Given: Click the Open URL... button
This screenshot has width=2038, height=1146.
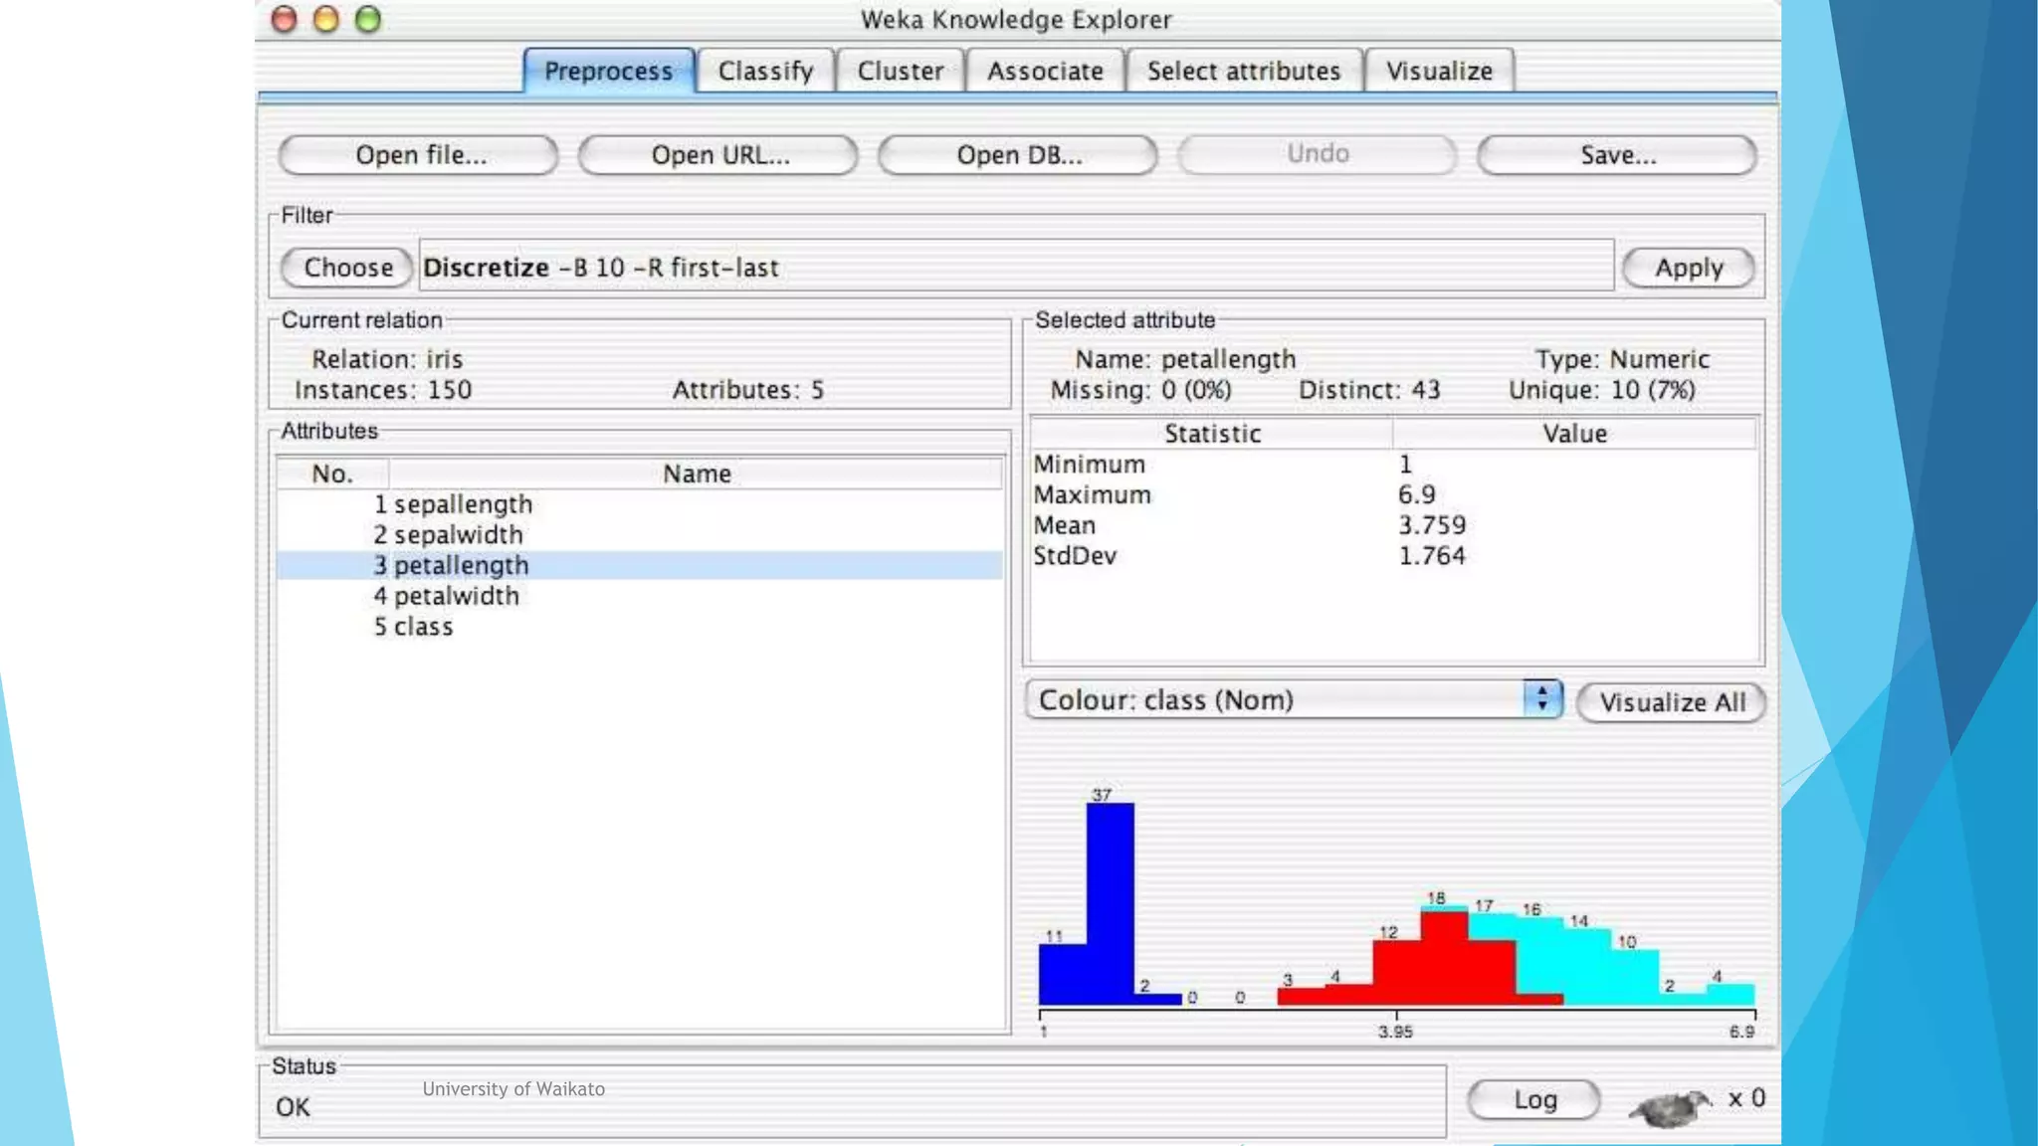Looking at the screenshot, I should 718,155.
